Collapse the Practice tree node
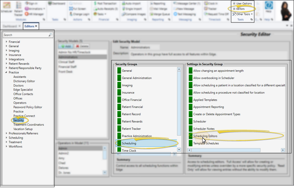The height and width of the screenshot is (190, 294). (6, 73)
